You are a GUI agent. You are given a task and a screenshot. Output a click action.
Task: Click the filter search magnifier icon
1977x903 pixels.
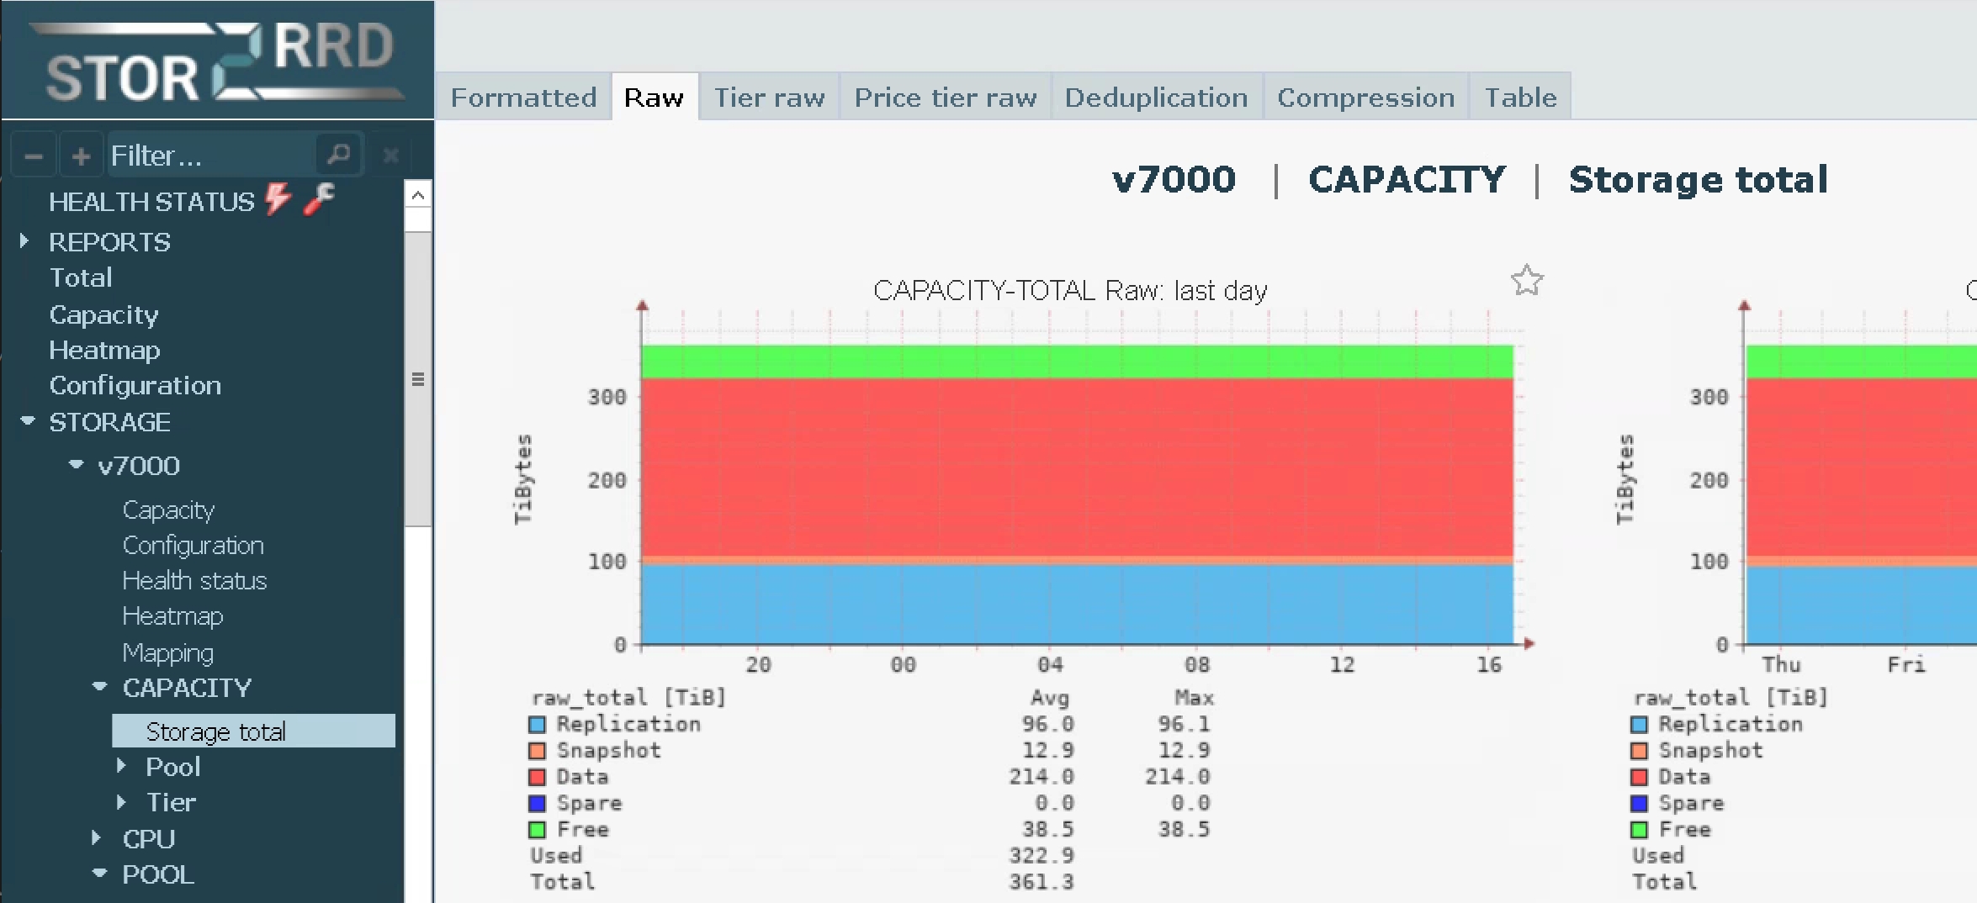pyautogui.click(x=339, y=155)
